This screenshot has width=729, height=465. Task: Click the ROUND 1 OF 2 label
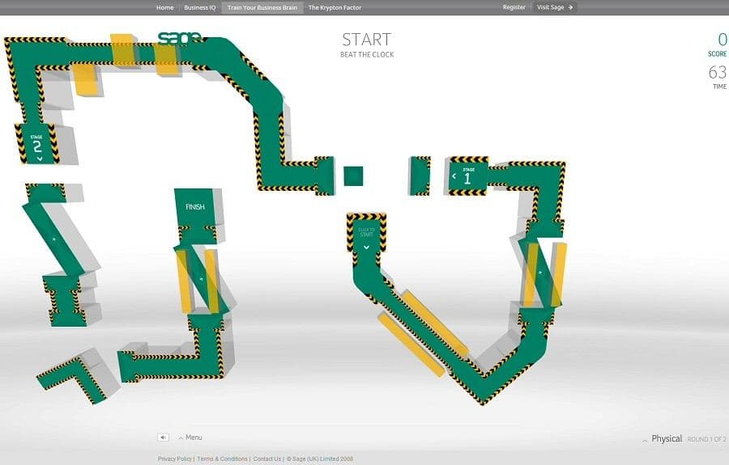click(x=706, y=439)
